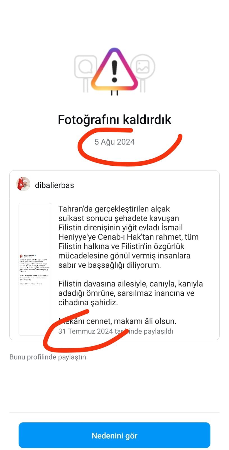View the removed post thumbnail image

[35, 269]
